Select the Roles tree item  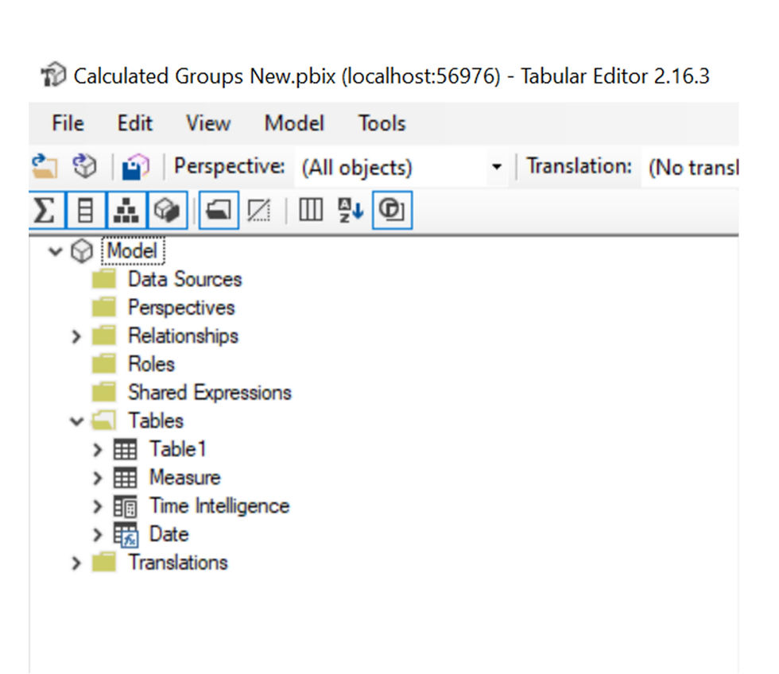[152, 364]
